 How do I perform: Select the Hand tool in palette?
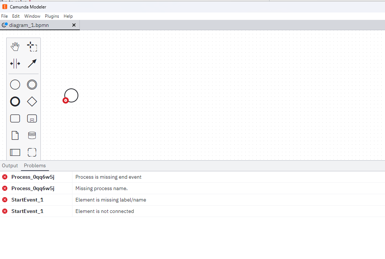point(15,46)
